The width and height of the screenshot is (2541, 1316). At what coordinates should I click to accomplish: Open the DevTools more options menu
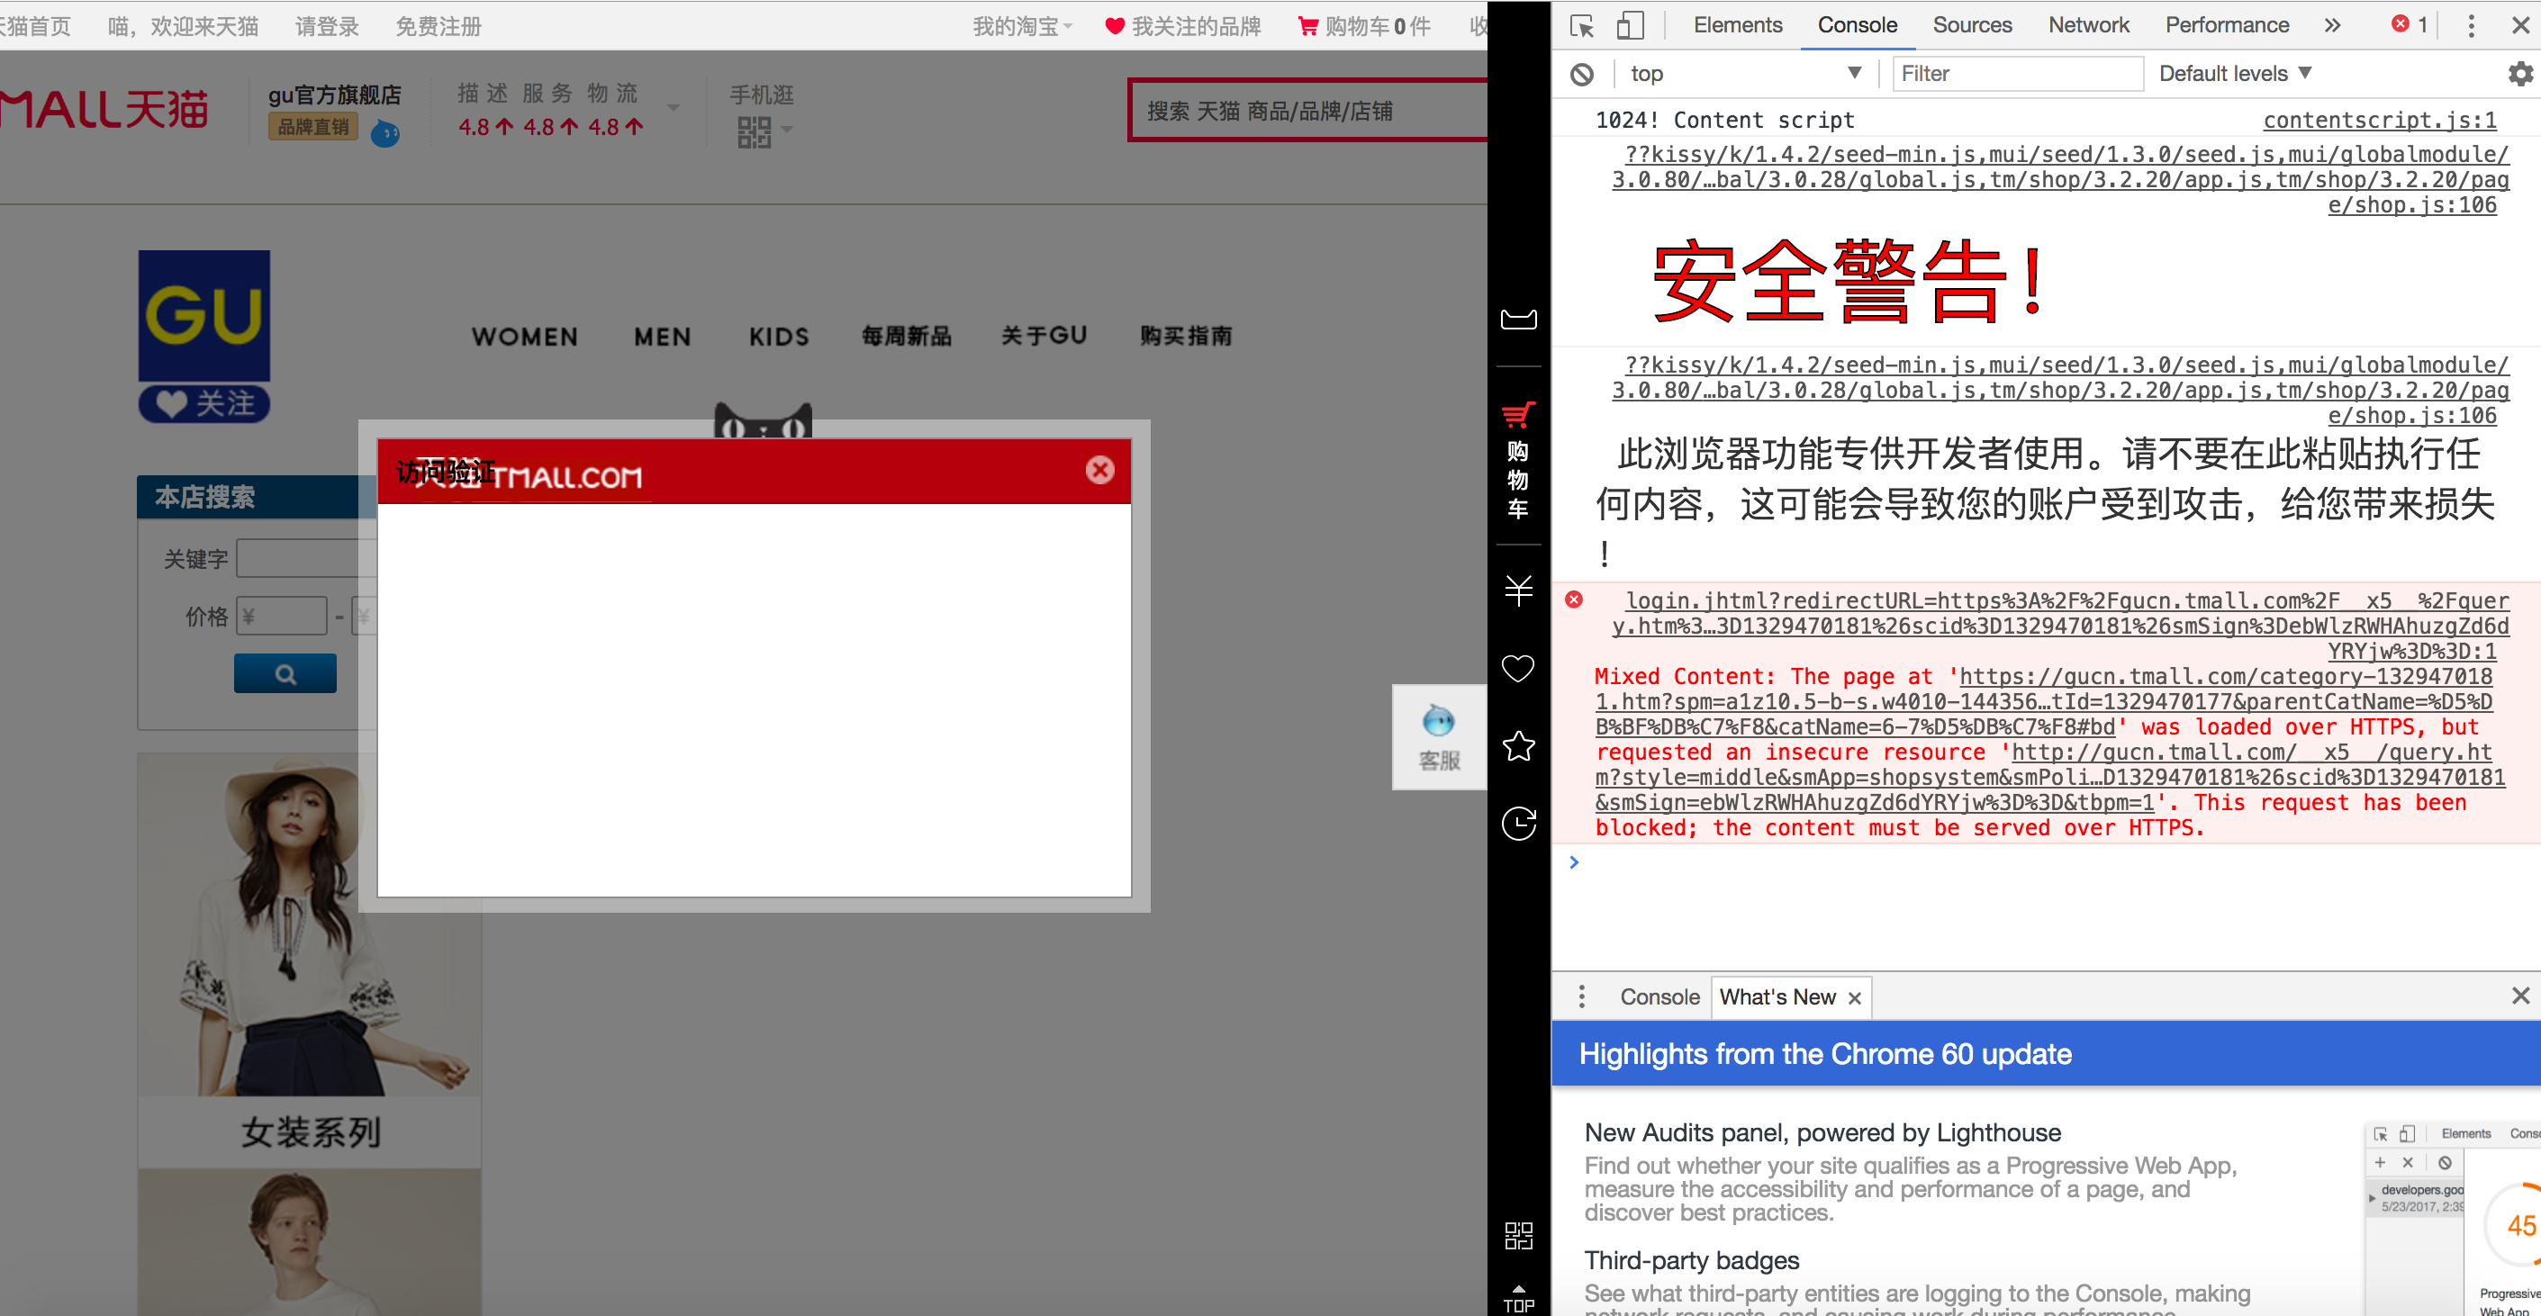pyautogui.click(x=2471, y=24)
